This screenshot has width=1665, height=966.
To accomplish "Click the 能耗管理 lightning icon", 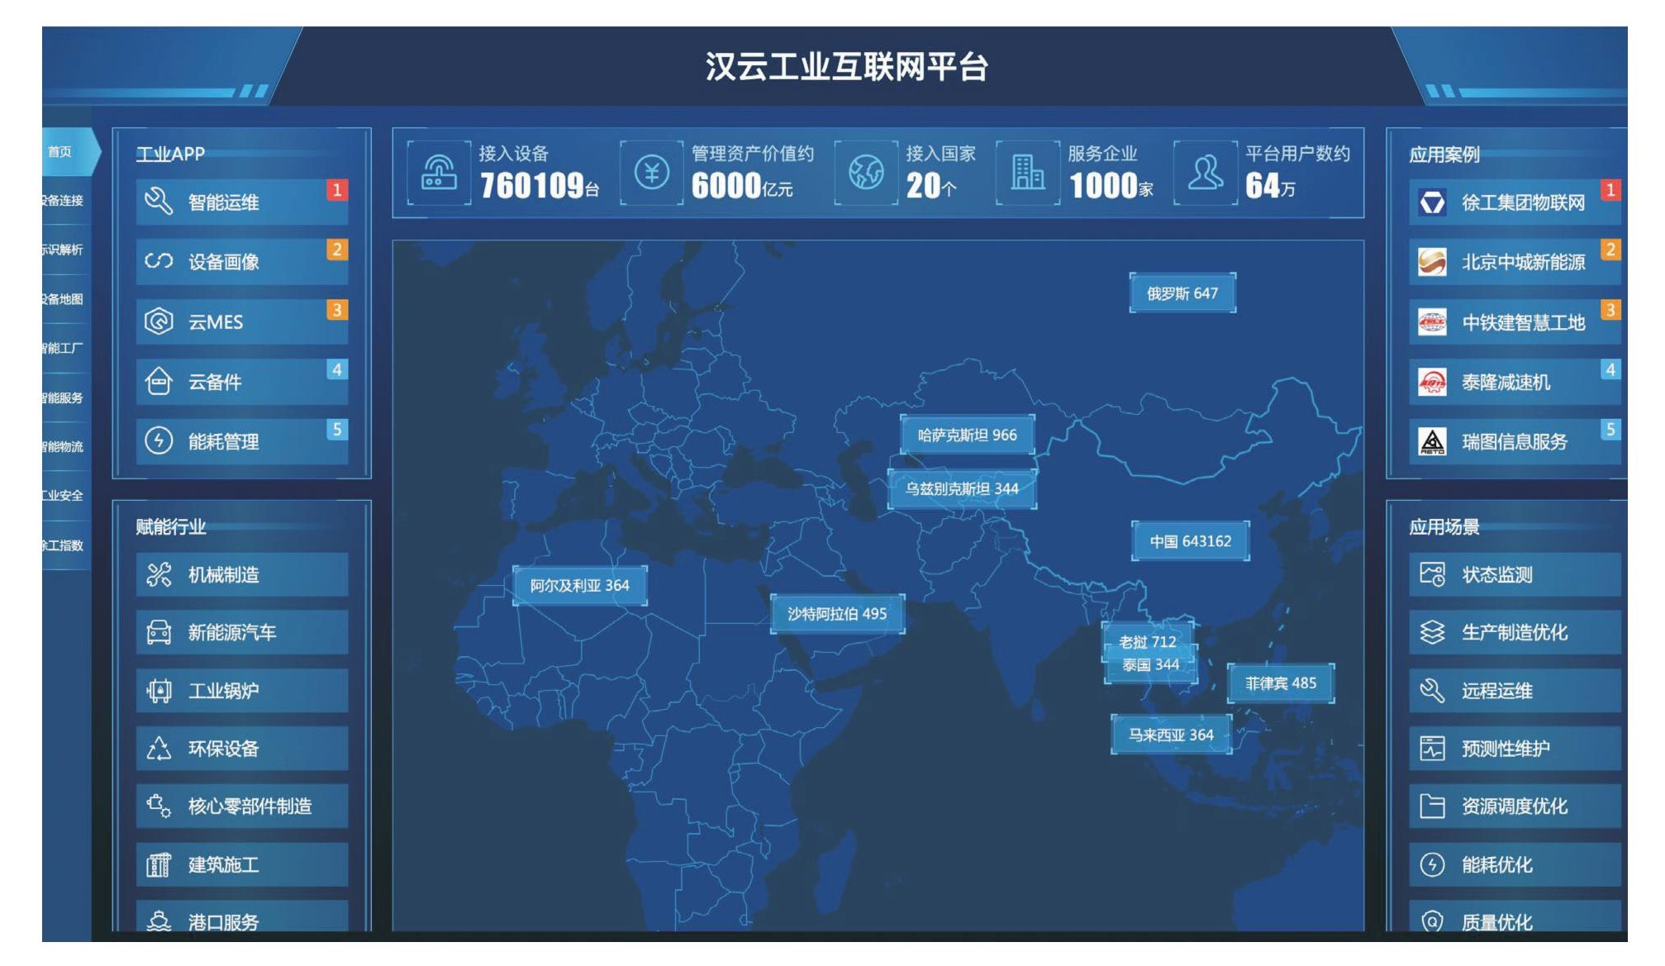I will point(159,440).
